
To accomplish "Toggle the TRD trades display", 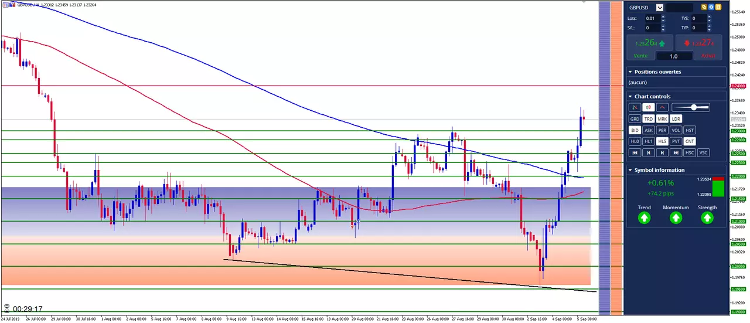I will [x=649, y=119].
